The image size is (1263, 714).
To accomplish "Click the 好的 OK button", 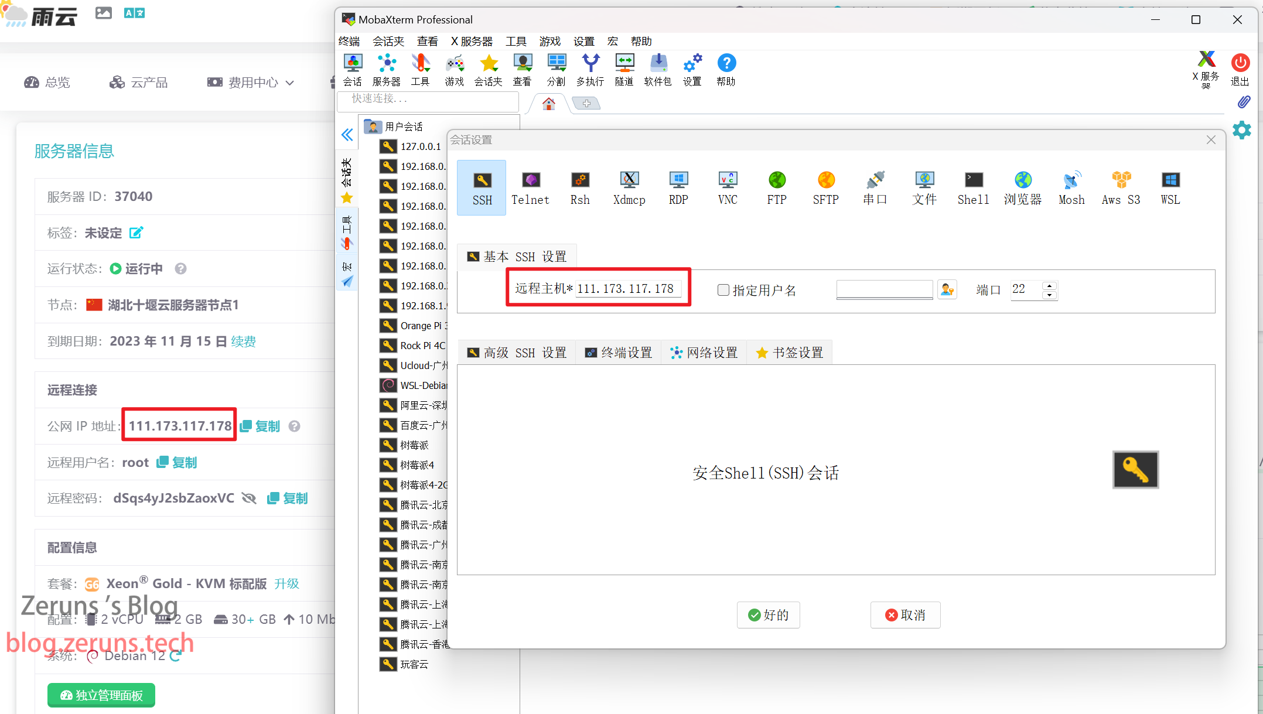I will (768, 615).
